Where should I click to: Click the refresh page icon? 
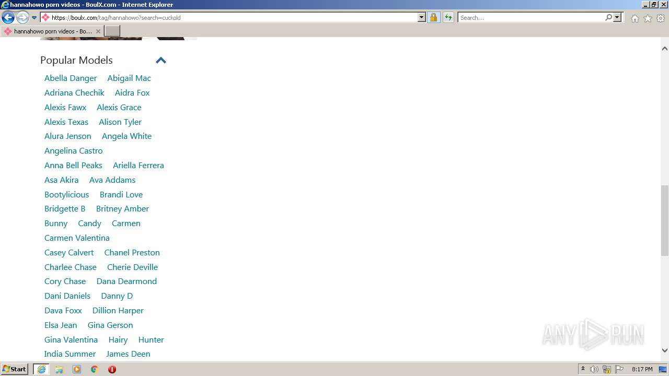point(448,17)
